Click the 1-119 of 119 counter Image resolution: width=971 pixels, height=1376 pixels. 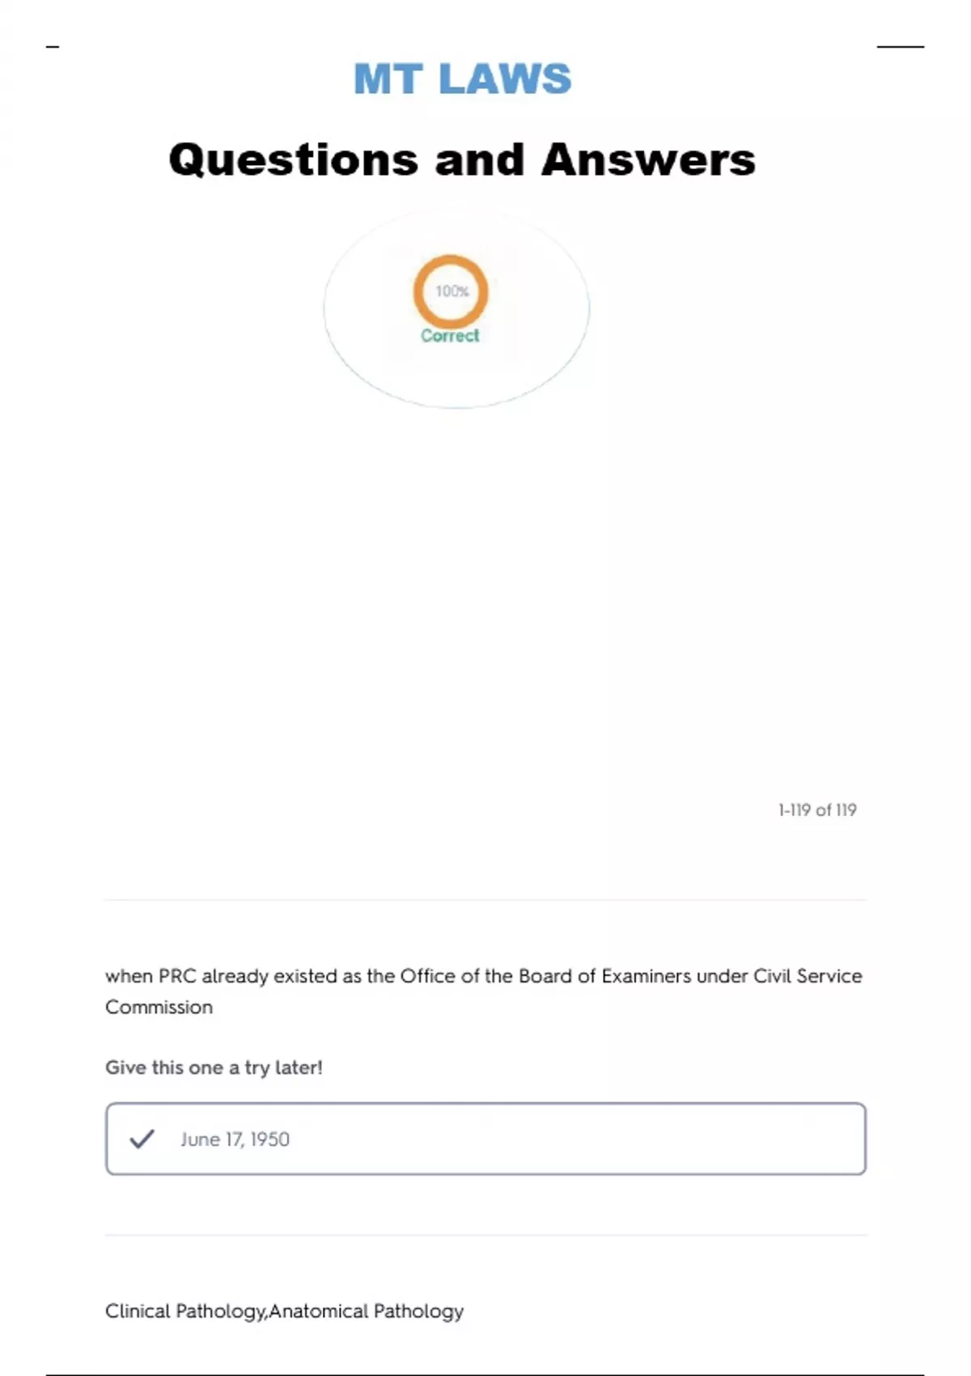click(x=817, y=810)
